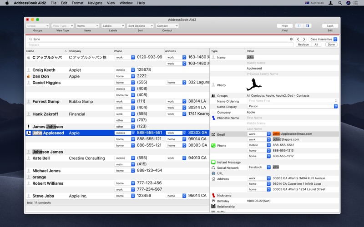Click John Appleseed's jumping silhouette photo
364x227 pixels.
tap(254, 84)
